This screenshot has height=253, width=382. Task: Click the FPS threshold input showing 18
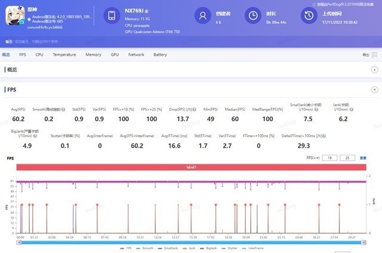331,158
